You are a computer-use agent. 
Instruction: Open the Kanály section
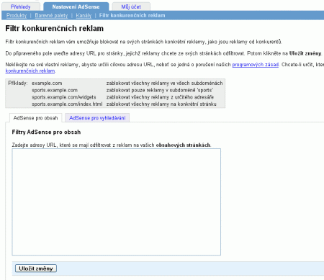pyautogui.click(x=84, y=16)
